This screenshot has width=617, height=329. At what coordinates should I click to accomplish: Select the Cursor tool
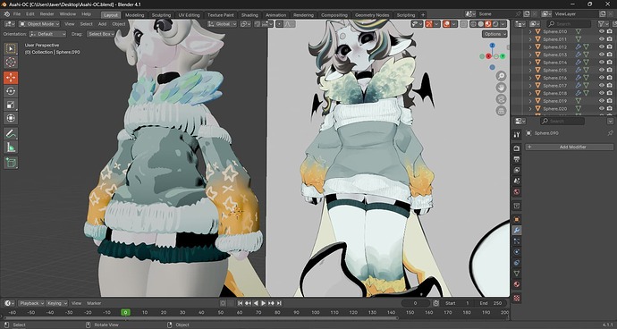pyautogui.click(x=11, y=63)
